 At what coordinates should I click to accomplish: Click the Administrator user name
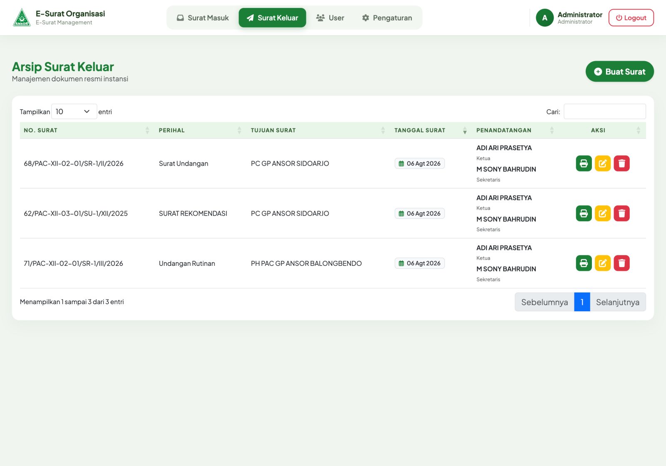click(x=580, y=15)
